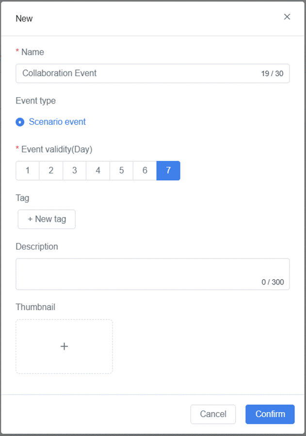
Task: Click the plus icon to upload thumbnail
Action: click(64, 346)
